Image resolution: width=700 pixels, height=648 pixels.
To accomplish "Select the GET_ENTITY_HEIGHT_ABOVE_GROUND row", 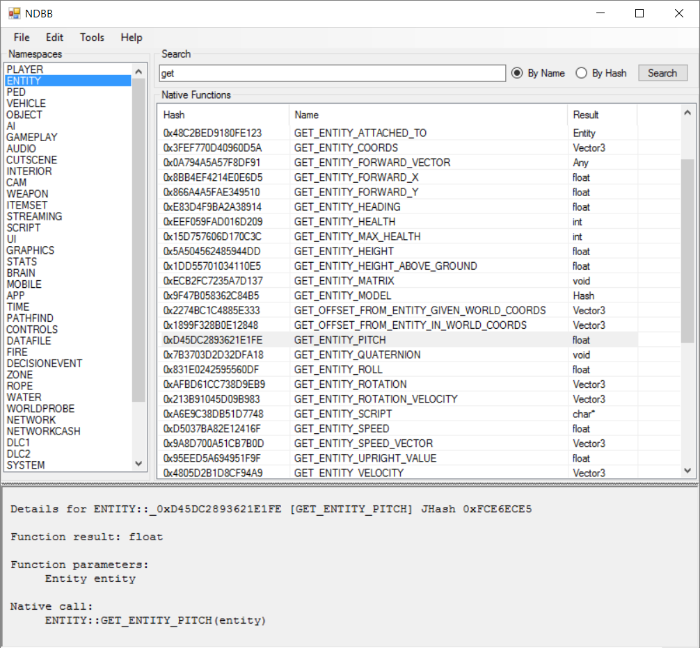I will tap(397, 266).
